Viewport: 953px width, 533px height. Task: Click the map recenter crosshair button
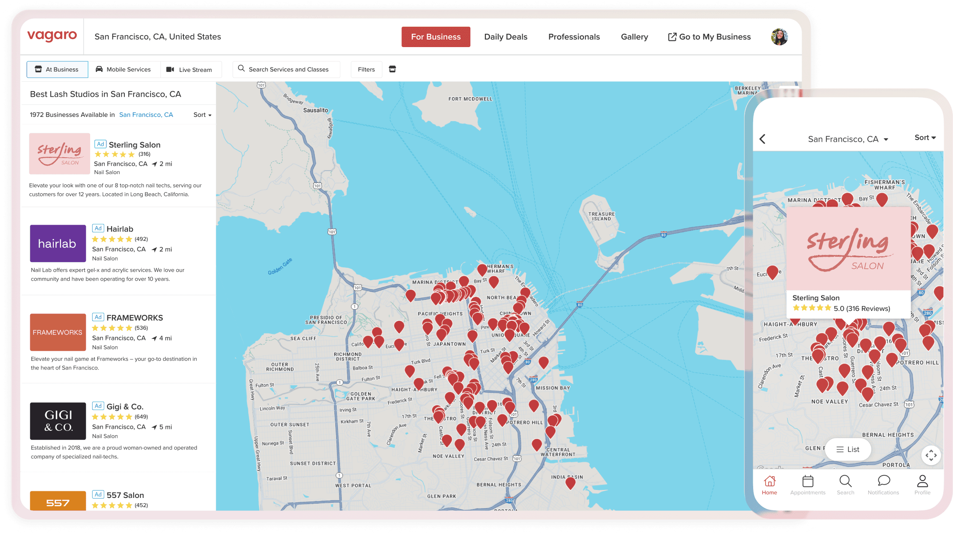pos(931,455)
